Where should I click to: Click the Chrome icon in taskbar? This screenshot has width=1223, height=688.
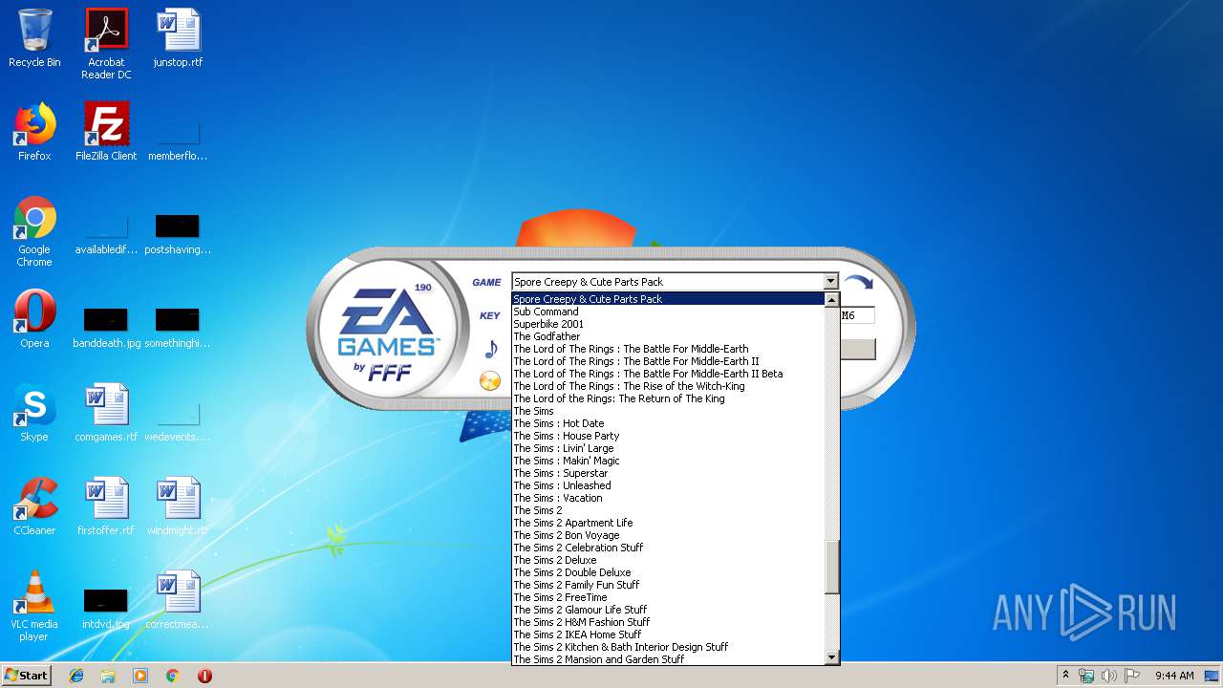pyautogui.click(x=173, y=676)
